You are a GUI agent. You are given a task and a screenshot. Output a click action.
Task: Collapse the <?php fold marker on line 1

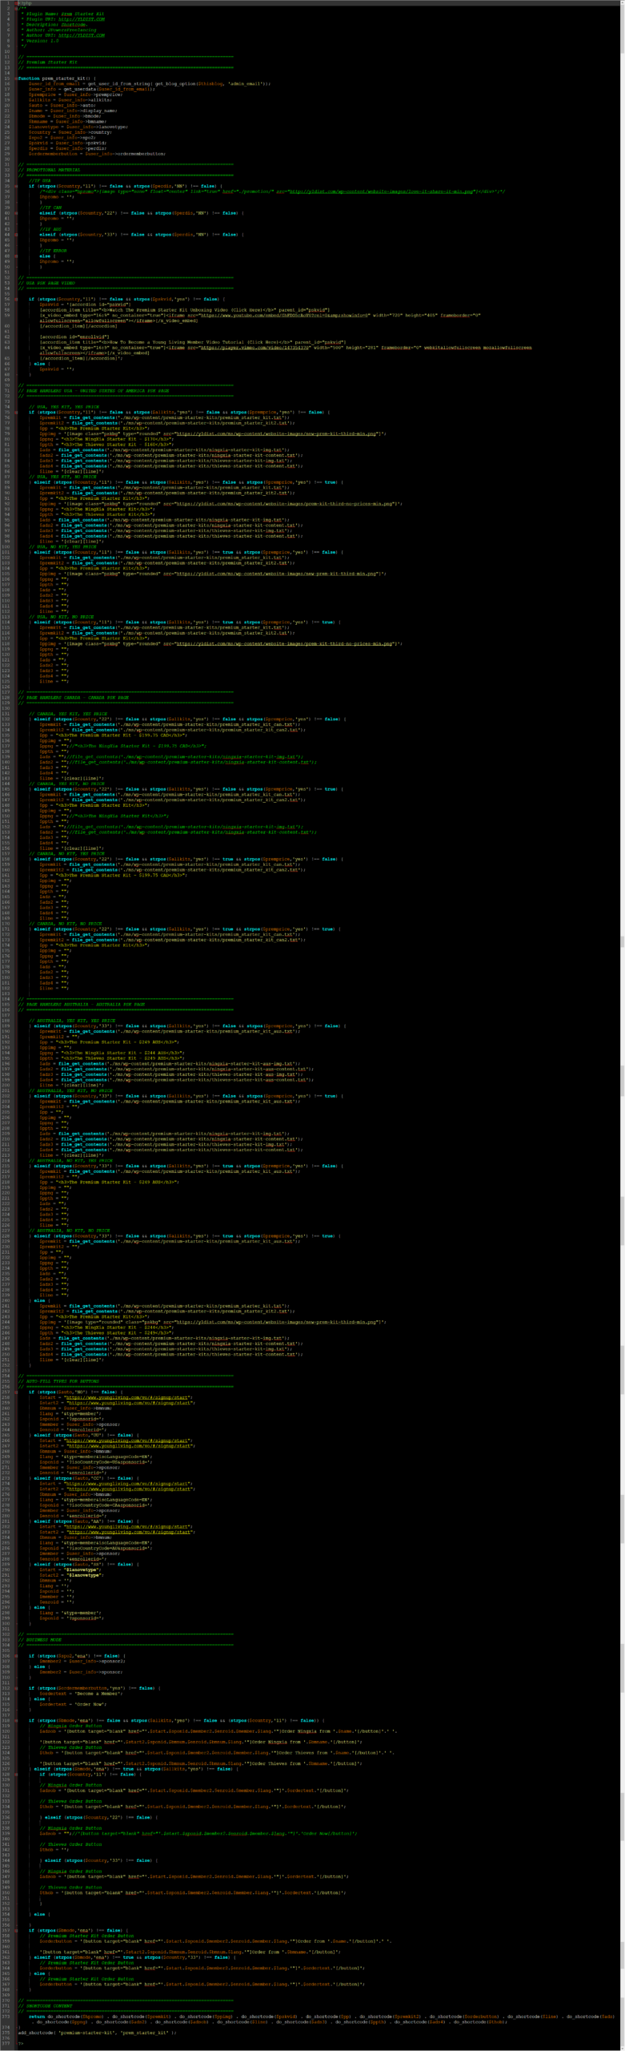point(16,3)
